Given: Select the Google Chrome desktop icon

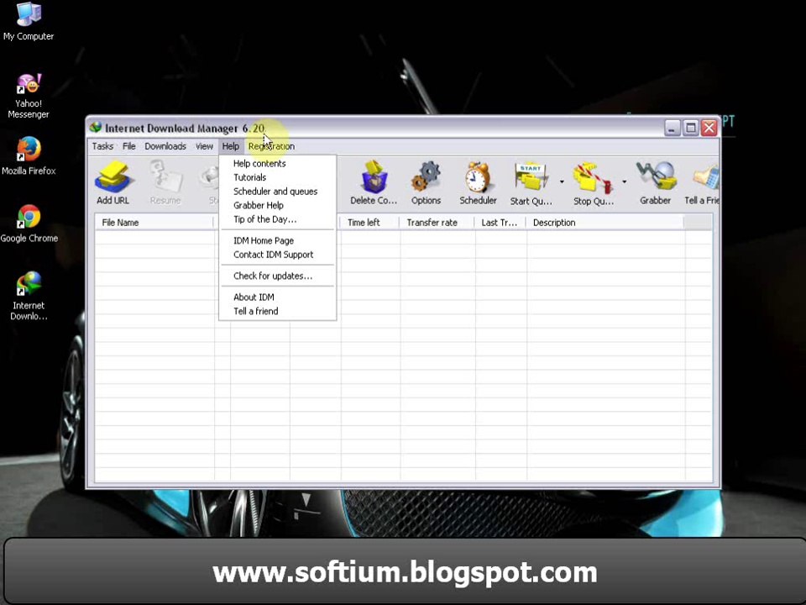Looking at the screenshot, I should (29, 224).
